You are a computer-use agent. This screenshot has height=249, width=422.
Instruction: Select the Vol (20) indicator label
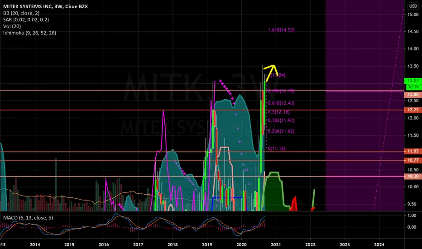(x=12, y=26)
